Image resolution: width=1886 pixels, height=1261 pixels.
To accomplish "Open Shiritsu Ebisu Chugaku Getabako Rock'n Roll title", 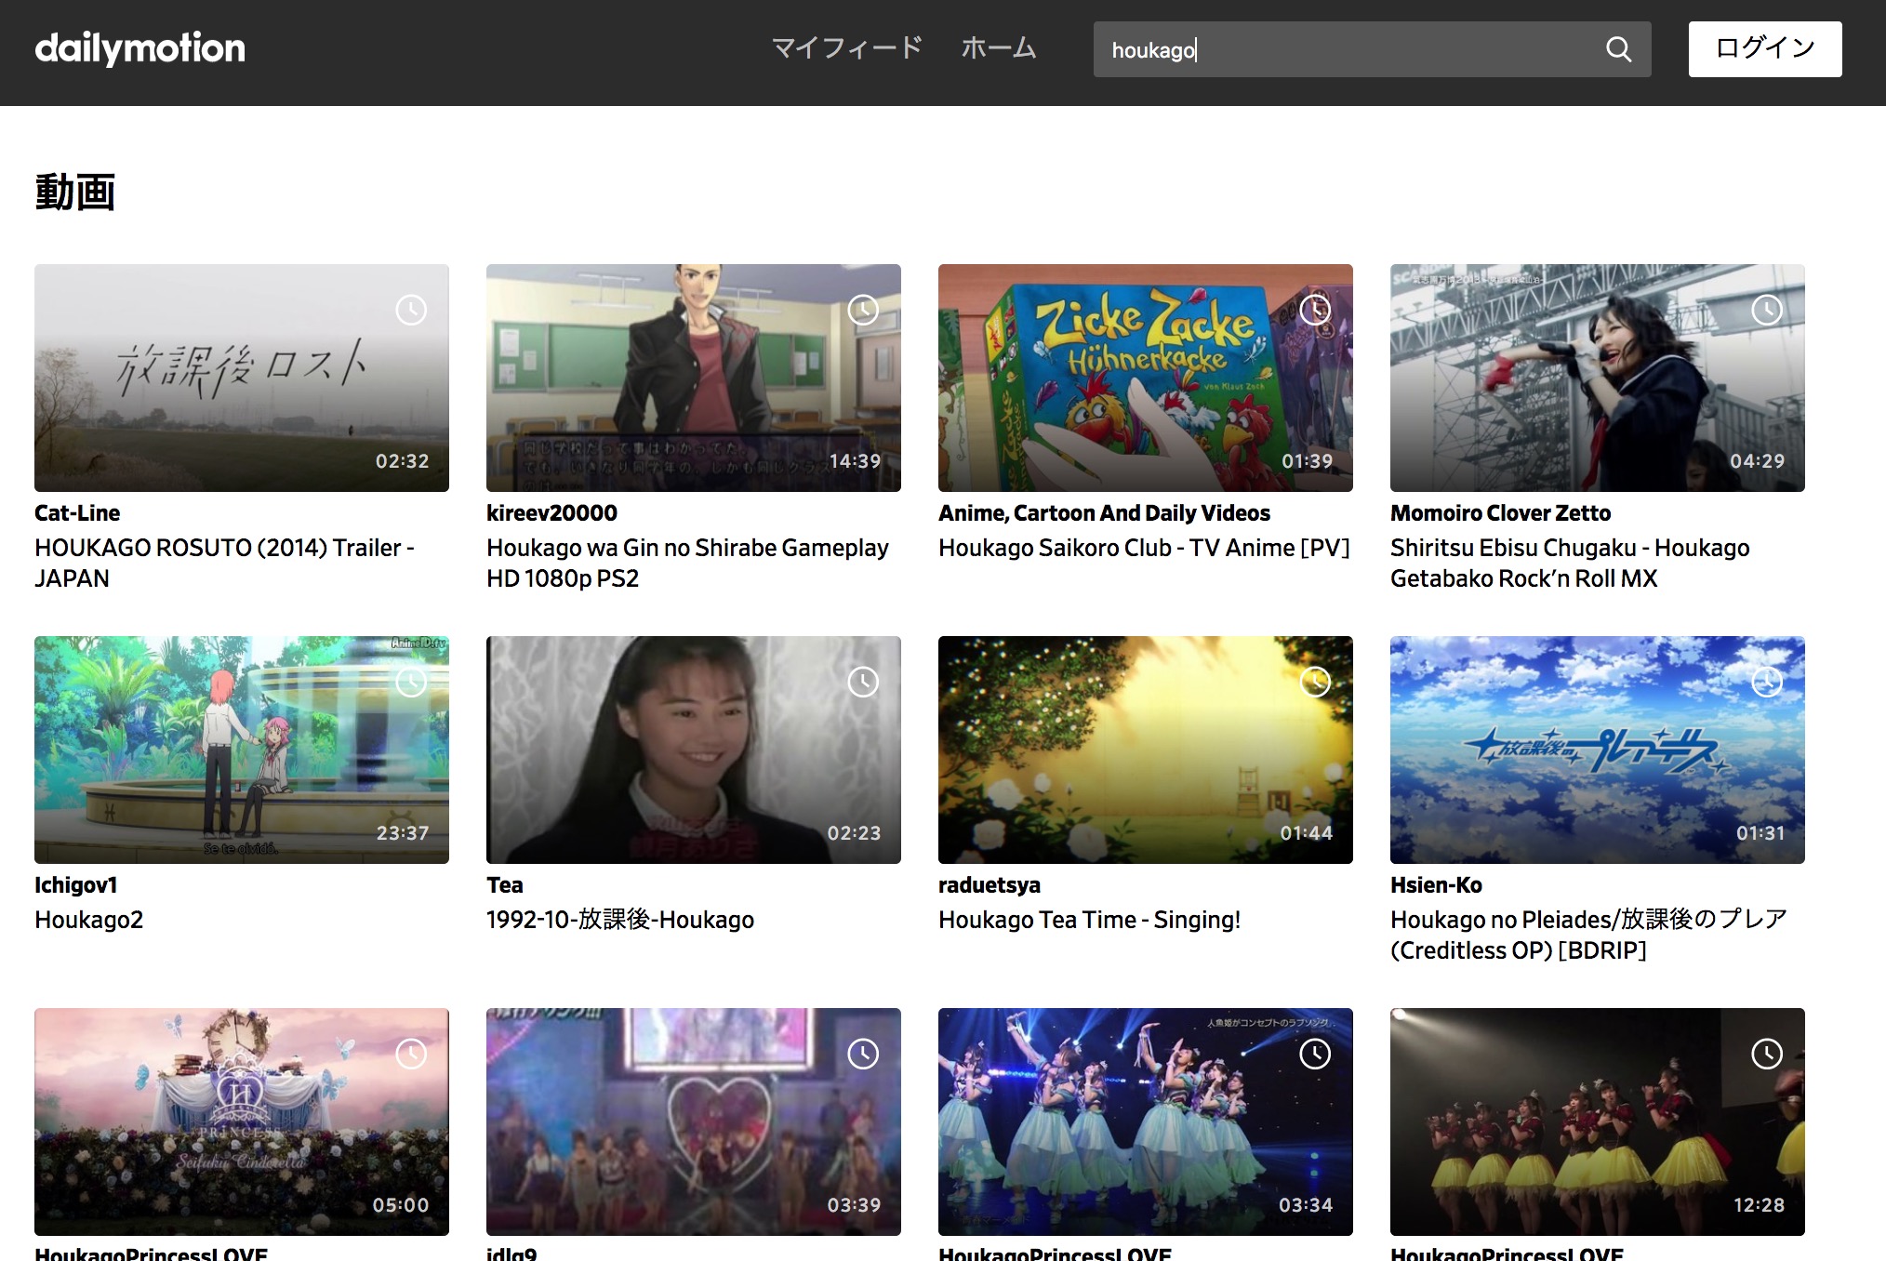I will tap(1570, 563).
